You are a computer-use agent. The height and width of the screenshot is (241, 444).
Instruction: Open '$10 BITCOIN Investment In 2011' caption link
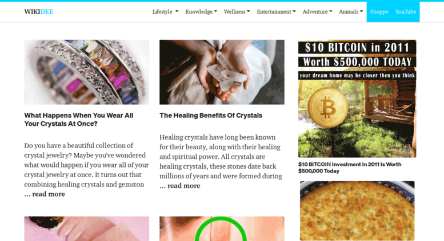(x=350, y=168)
